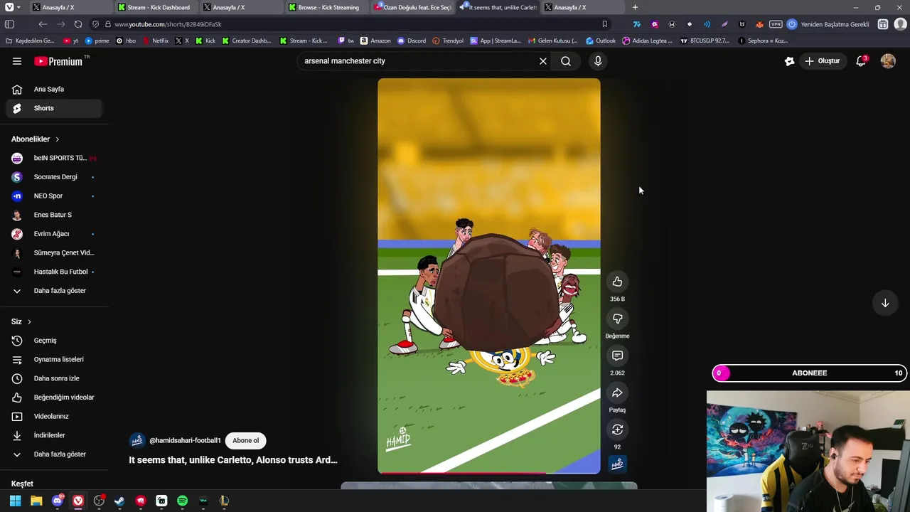Reload the page in browser toolbar
The image size is (910, 512).
click(x=78, y=24)
